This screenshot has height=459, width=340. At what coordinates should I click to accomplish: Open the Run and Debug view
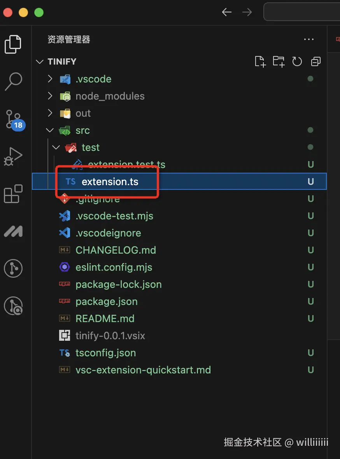[x=14, y=156]
